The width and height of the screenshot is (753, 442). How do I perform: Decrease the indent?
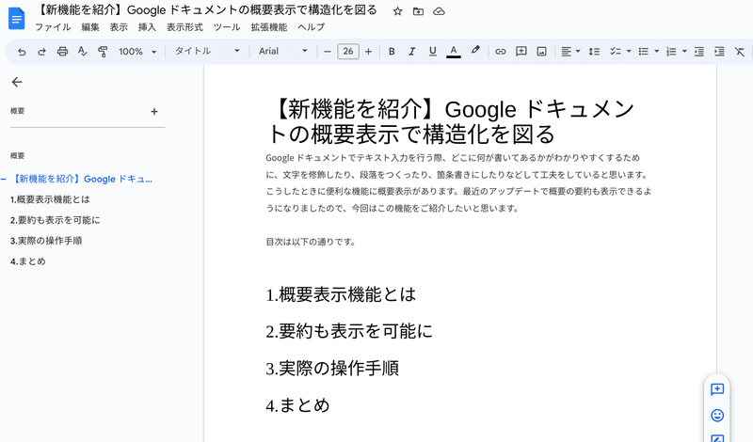click(x=699, y=52)
